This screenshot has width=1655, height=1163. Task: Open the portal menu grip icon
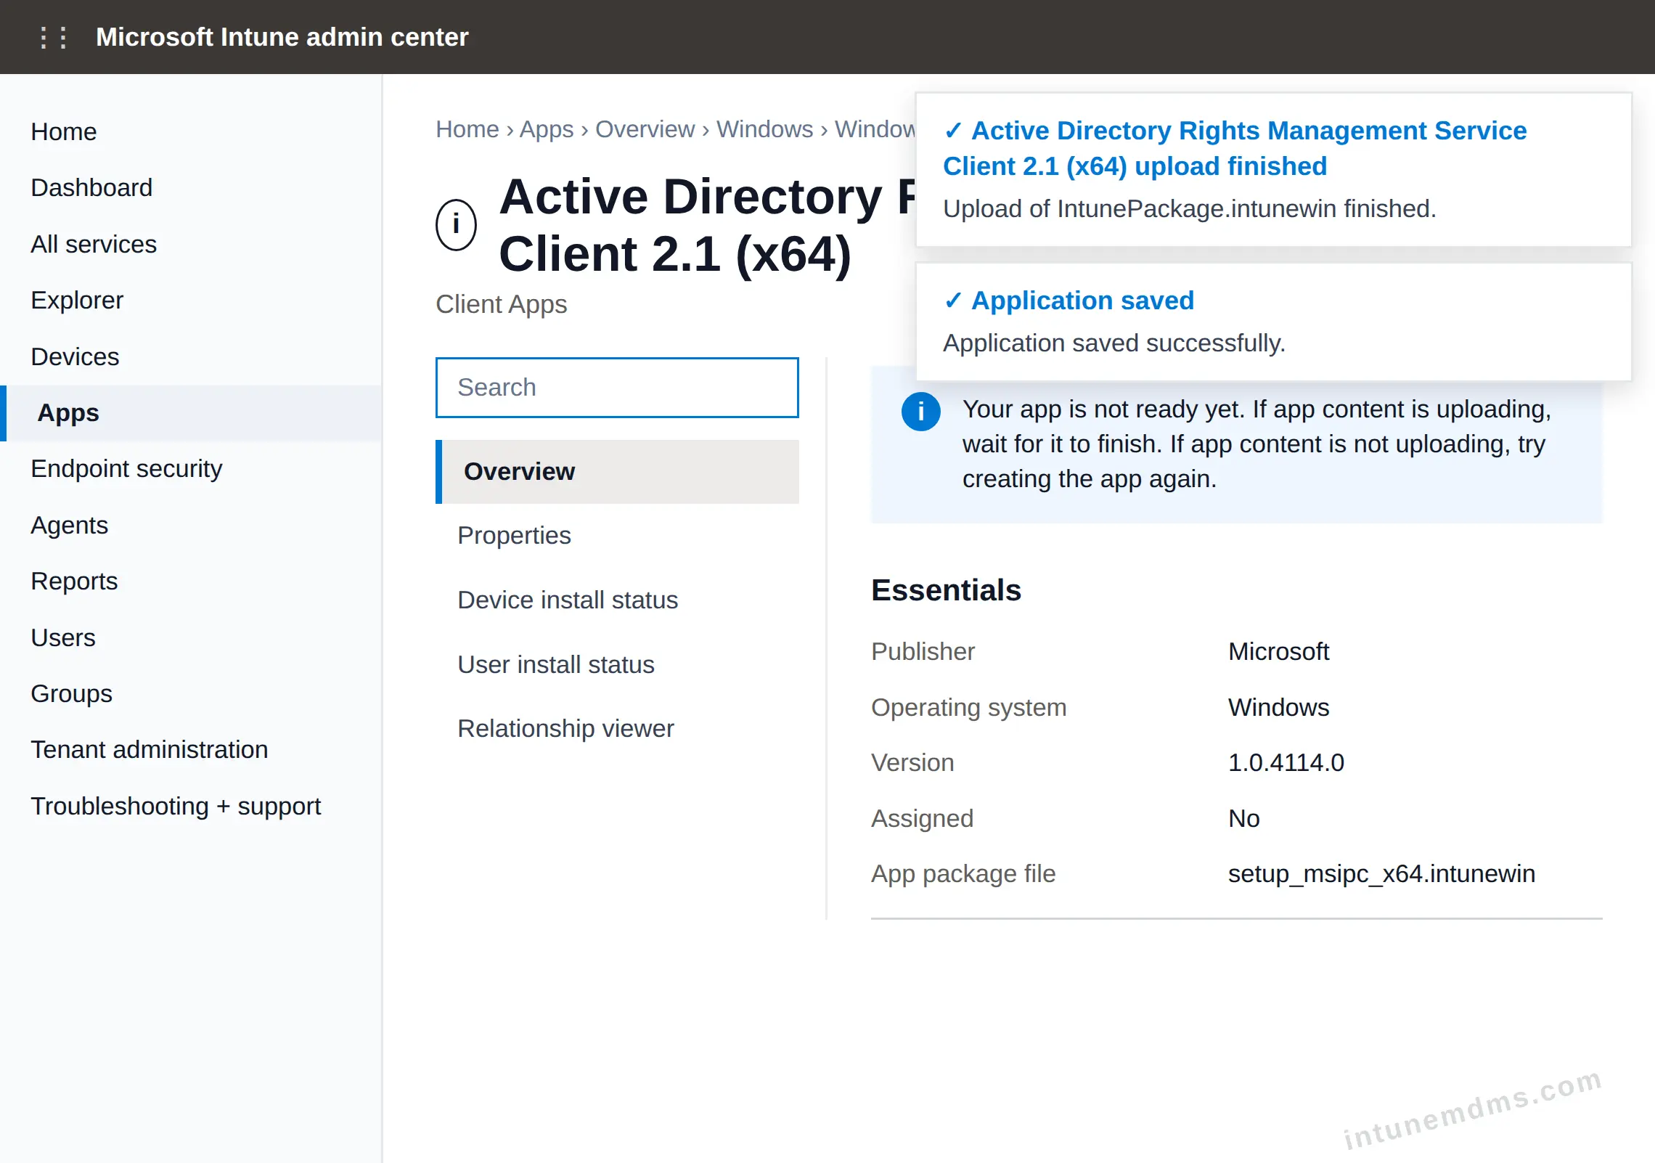pyautogui.click(x=53, y=37)
